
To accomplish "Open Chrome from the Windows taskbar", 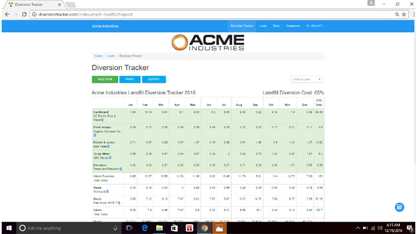I will [204, 228].
